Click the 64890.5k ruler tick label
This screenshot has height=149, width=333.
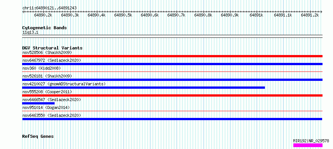click(x=123, y=15)
